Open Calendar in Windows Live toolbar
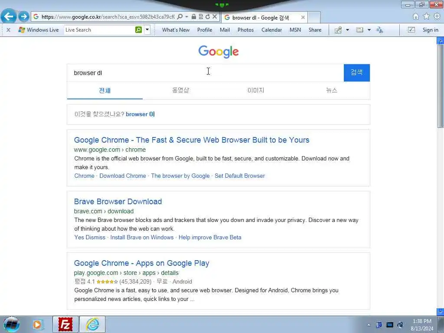Viewport: 444px width, 333px height. pos(271,30)
